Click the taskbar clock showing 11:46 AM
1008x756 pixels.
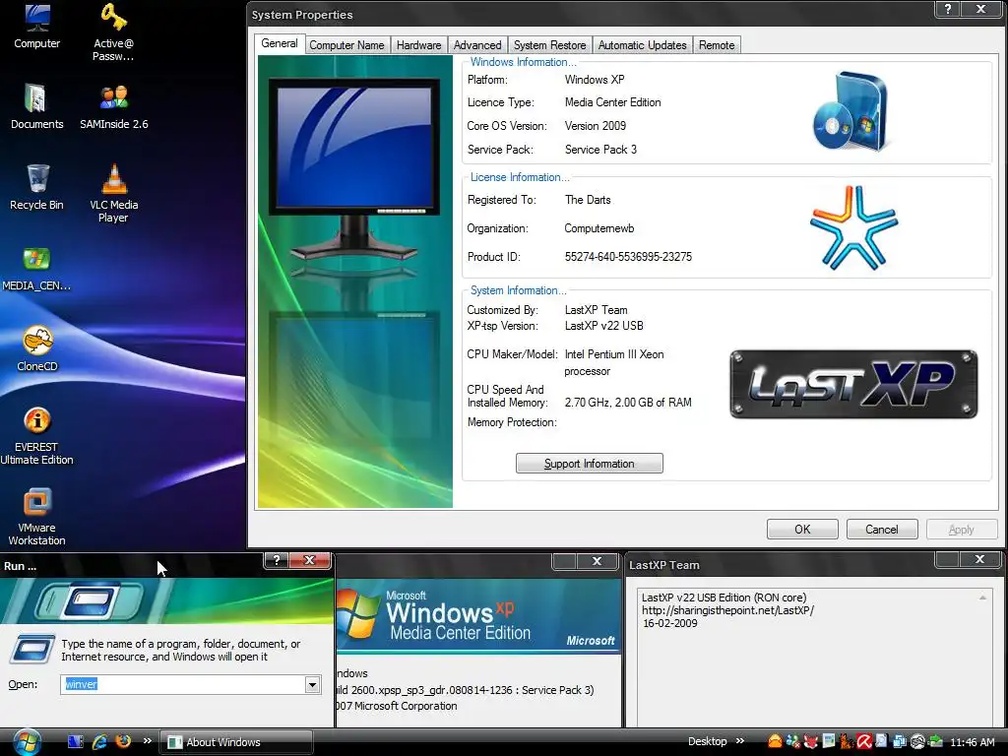coord(973,742)
